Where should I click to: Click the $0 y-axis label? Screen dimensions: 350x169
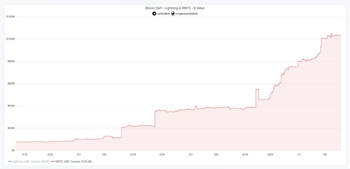[x=13, y=150]
